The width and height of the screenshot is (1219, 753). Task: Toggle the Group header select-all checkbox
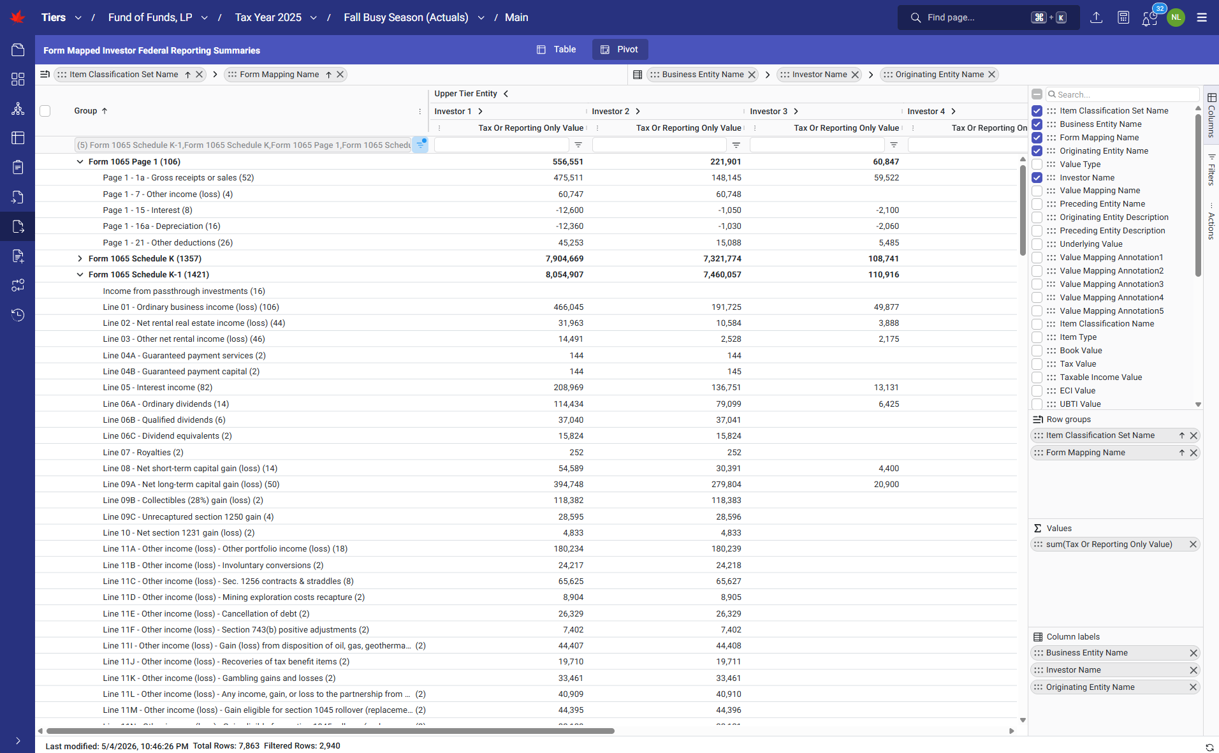(45, 111)
